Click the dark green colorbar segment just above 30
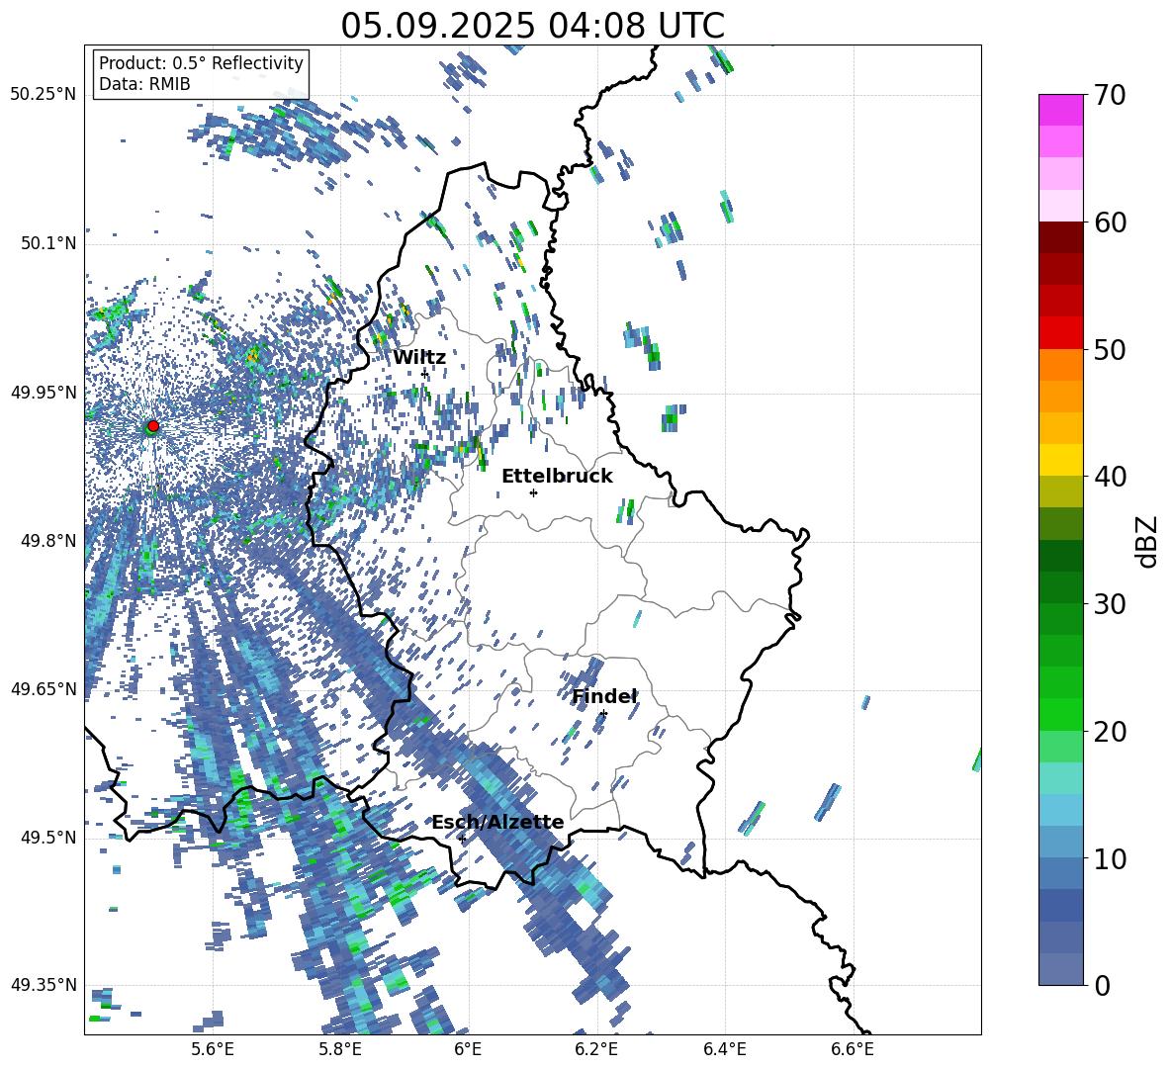 click(x=1060, y=587)
